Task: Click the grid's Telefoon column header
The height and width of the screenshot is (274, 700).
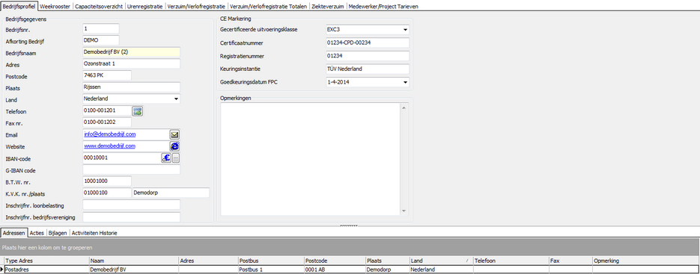Action: 511,261
